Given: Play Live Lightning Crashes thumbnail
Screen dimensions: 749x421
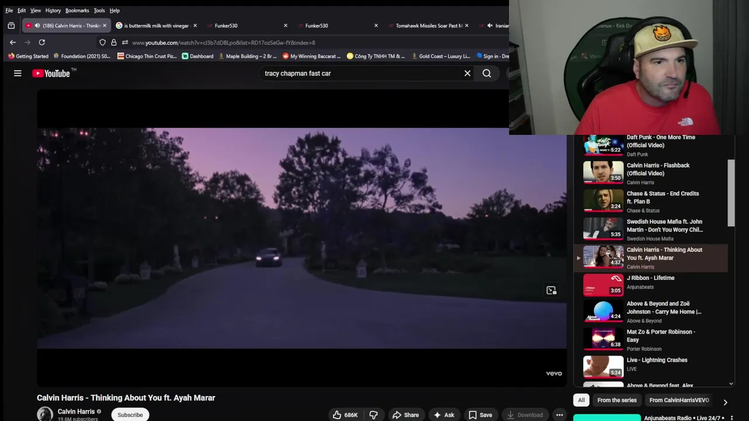Looking at the screenshot, I should 603,367.
